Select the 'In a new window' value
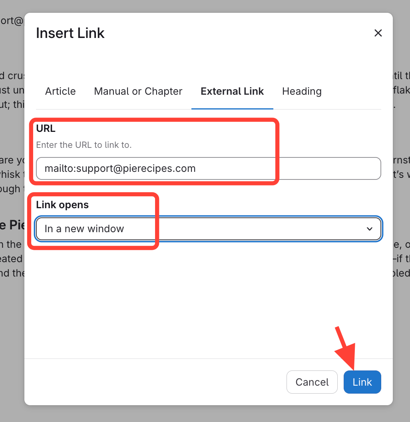Screen dimensions: 410x422 pos(84,229)
